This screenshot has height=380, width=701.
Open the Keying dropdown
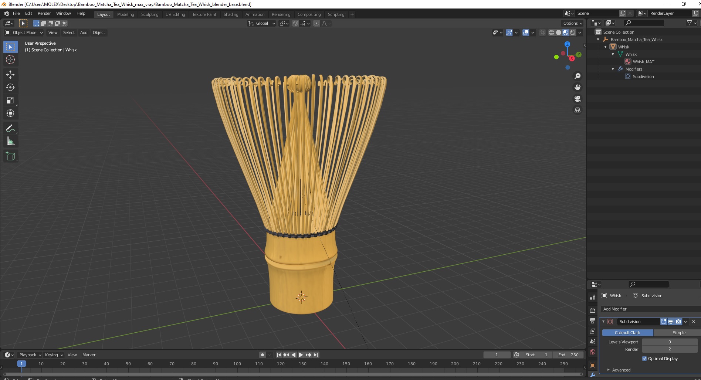[54, 355]
